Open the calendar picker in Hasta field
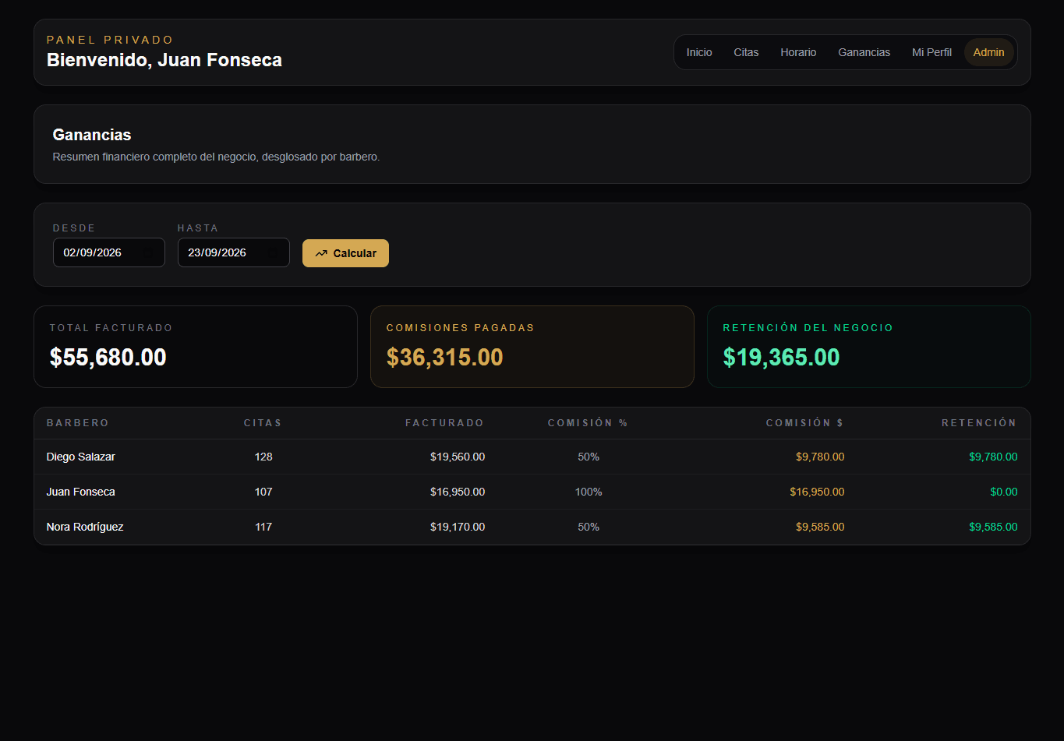Image resolution: width=1064 pixels, height=741 pixels. [272, 252]
